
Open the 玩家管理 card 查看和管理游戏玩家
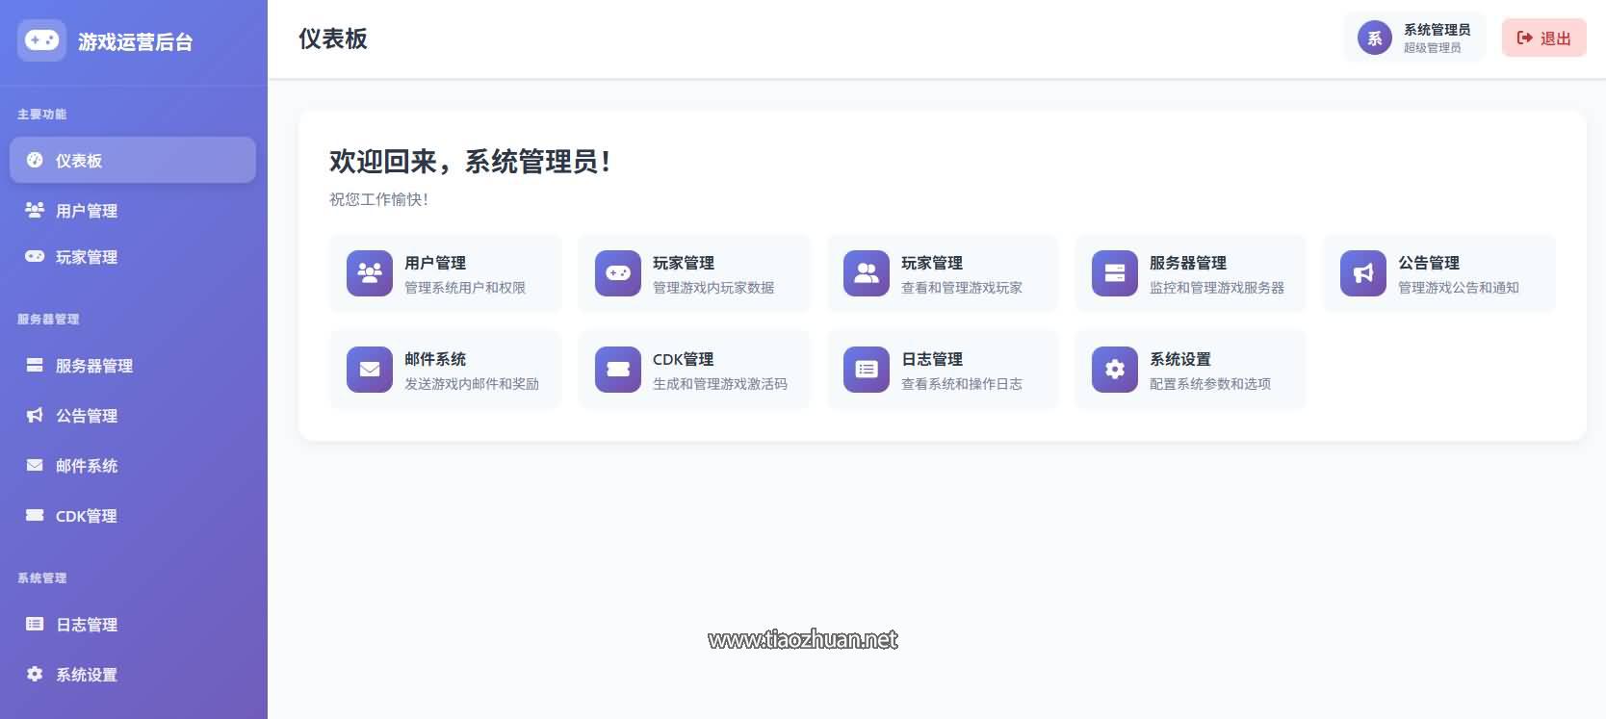pos(943,273)
